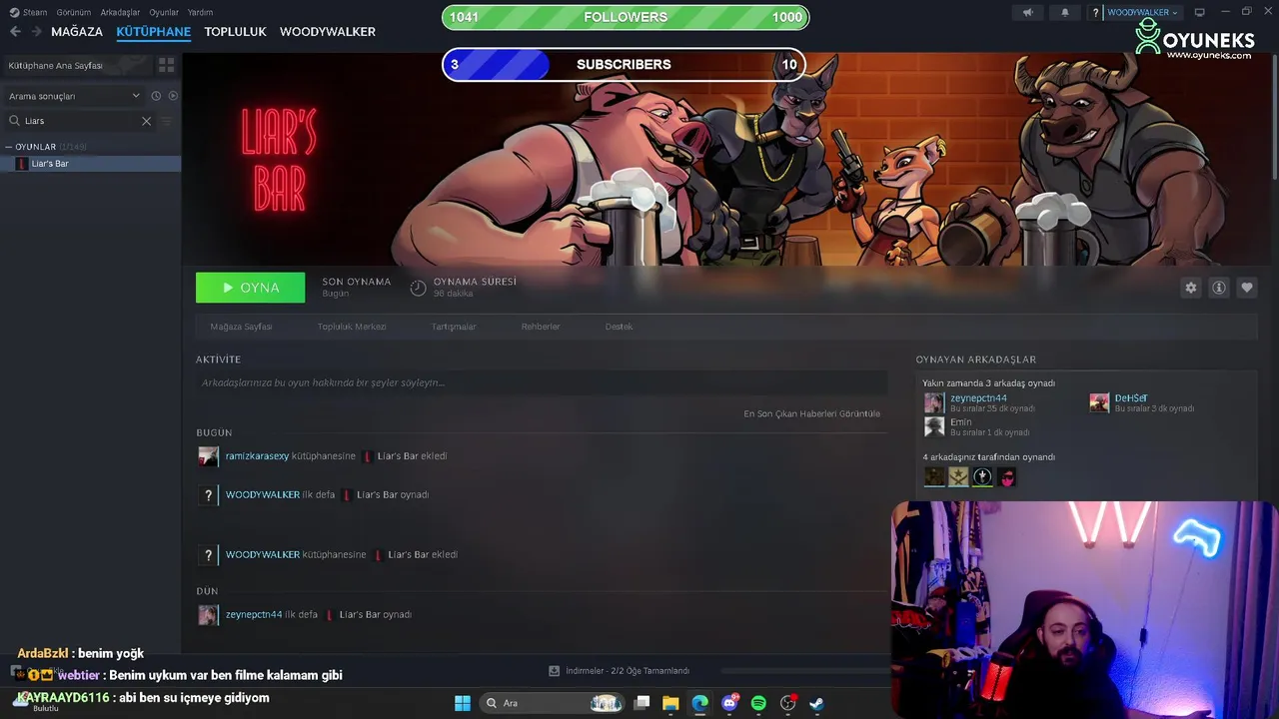Open the Arkadaşlar menu
This screenshot has height=719, width=1279.
click(x=121, y=12)
